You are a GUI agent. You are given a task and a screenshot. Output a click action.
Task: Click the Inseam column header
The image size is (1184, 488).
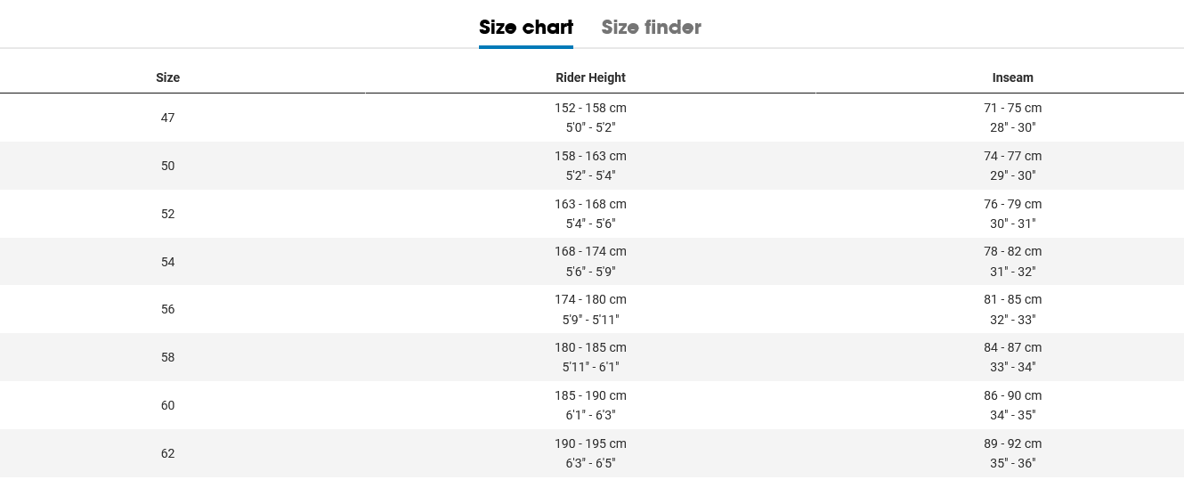pyautogui.click(x=1012, y=77)
